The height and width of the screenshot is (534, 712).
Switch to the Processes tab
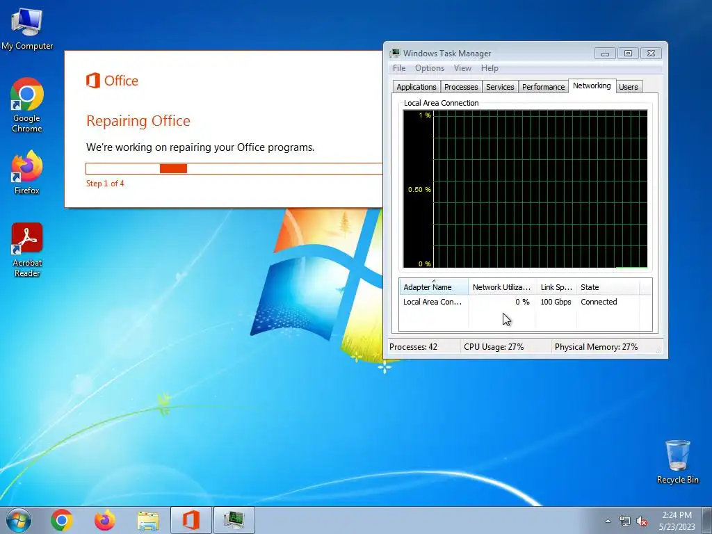461,87
